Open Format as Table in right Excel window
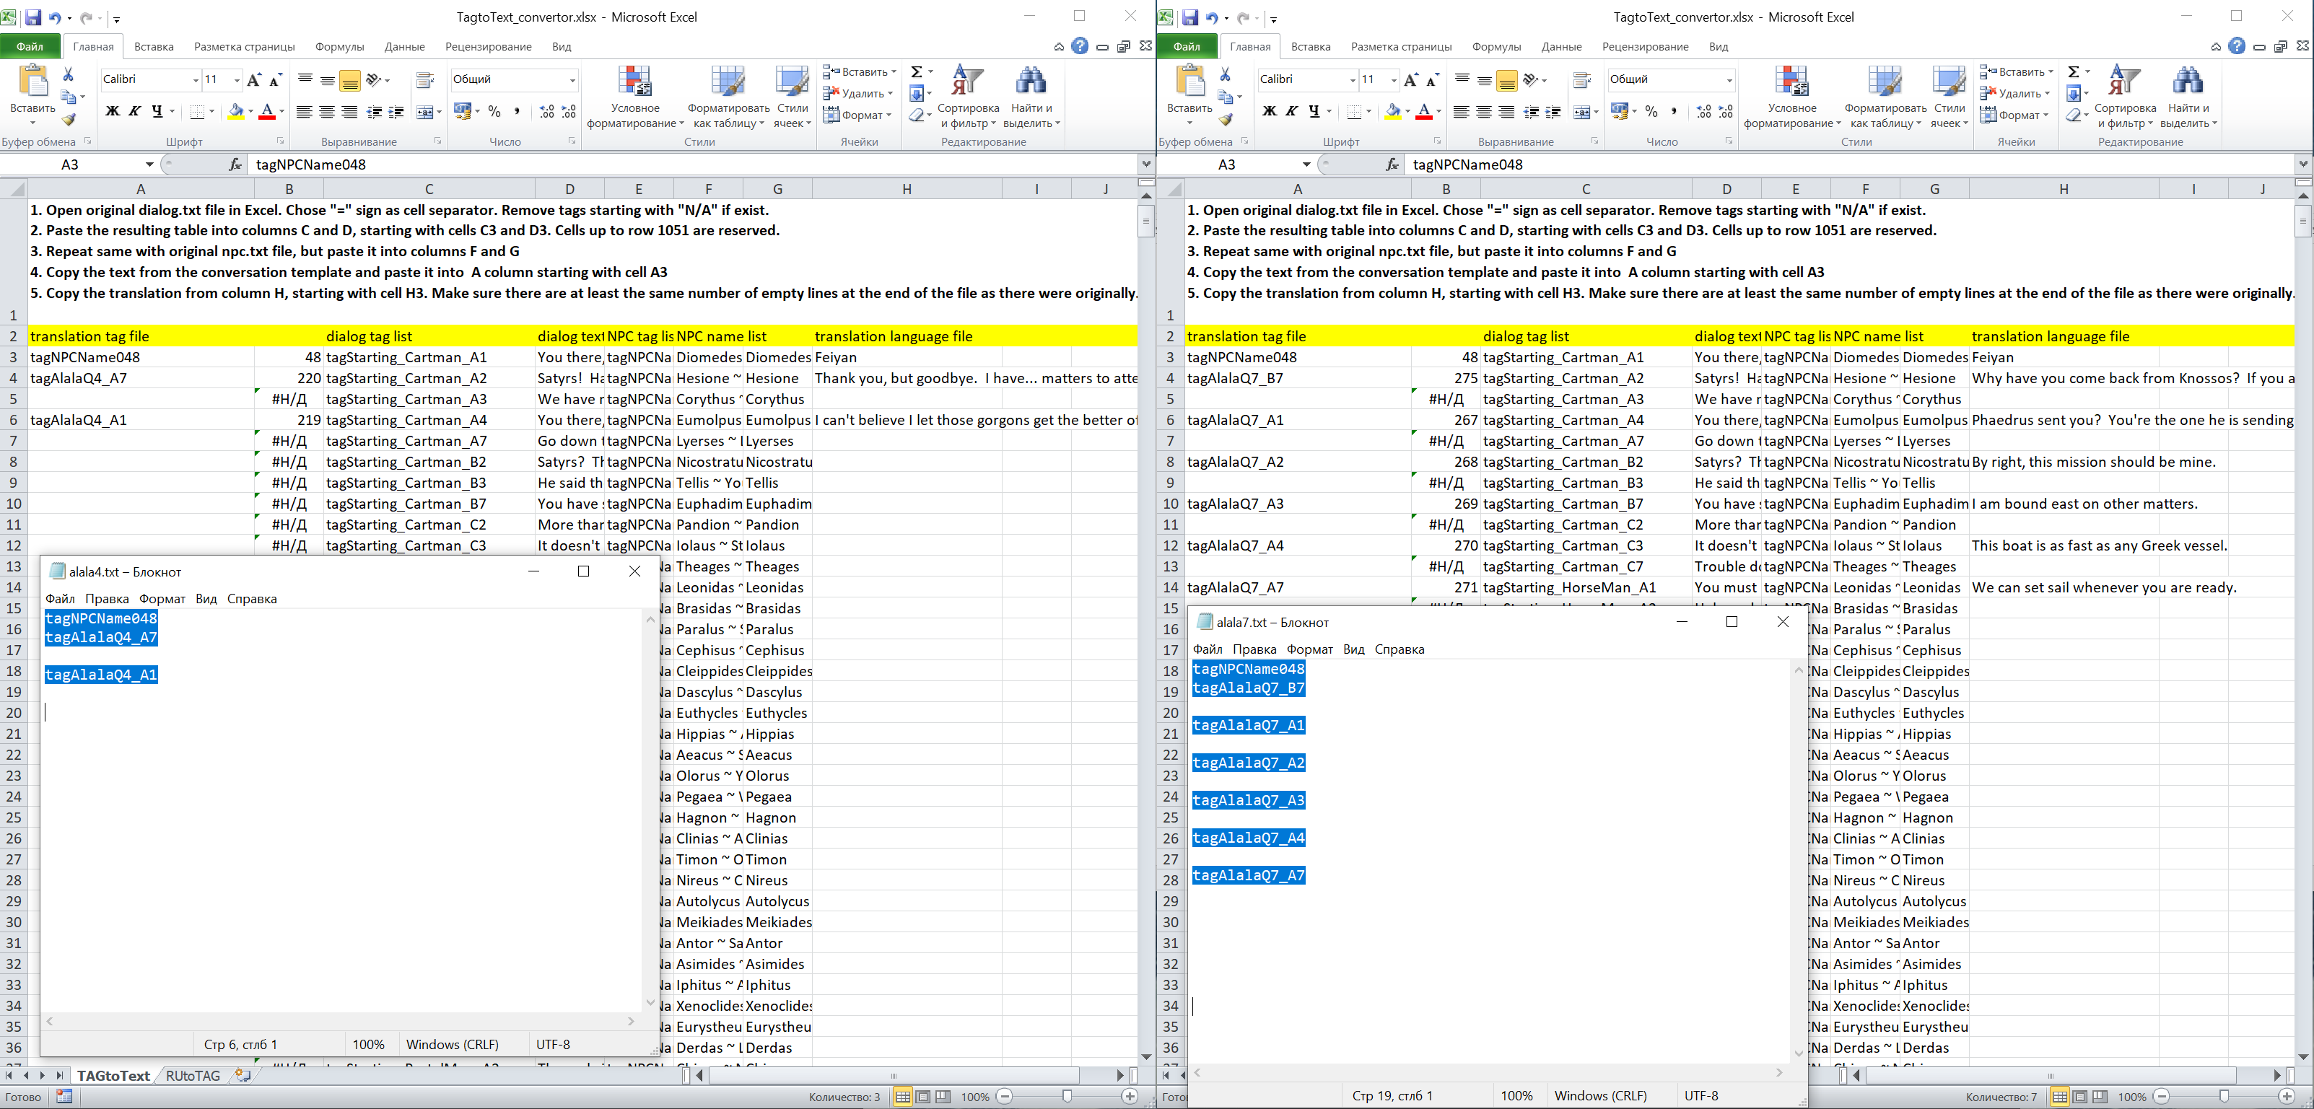The width and height of the screenshot is (2314, 1109). tap(1885, 97)
